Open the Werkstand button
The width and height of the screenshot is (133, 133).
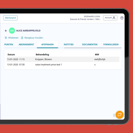tap(10, 18)
